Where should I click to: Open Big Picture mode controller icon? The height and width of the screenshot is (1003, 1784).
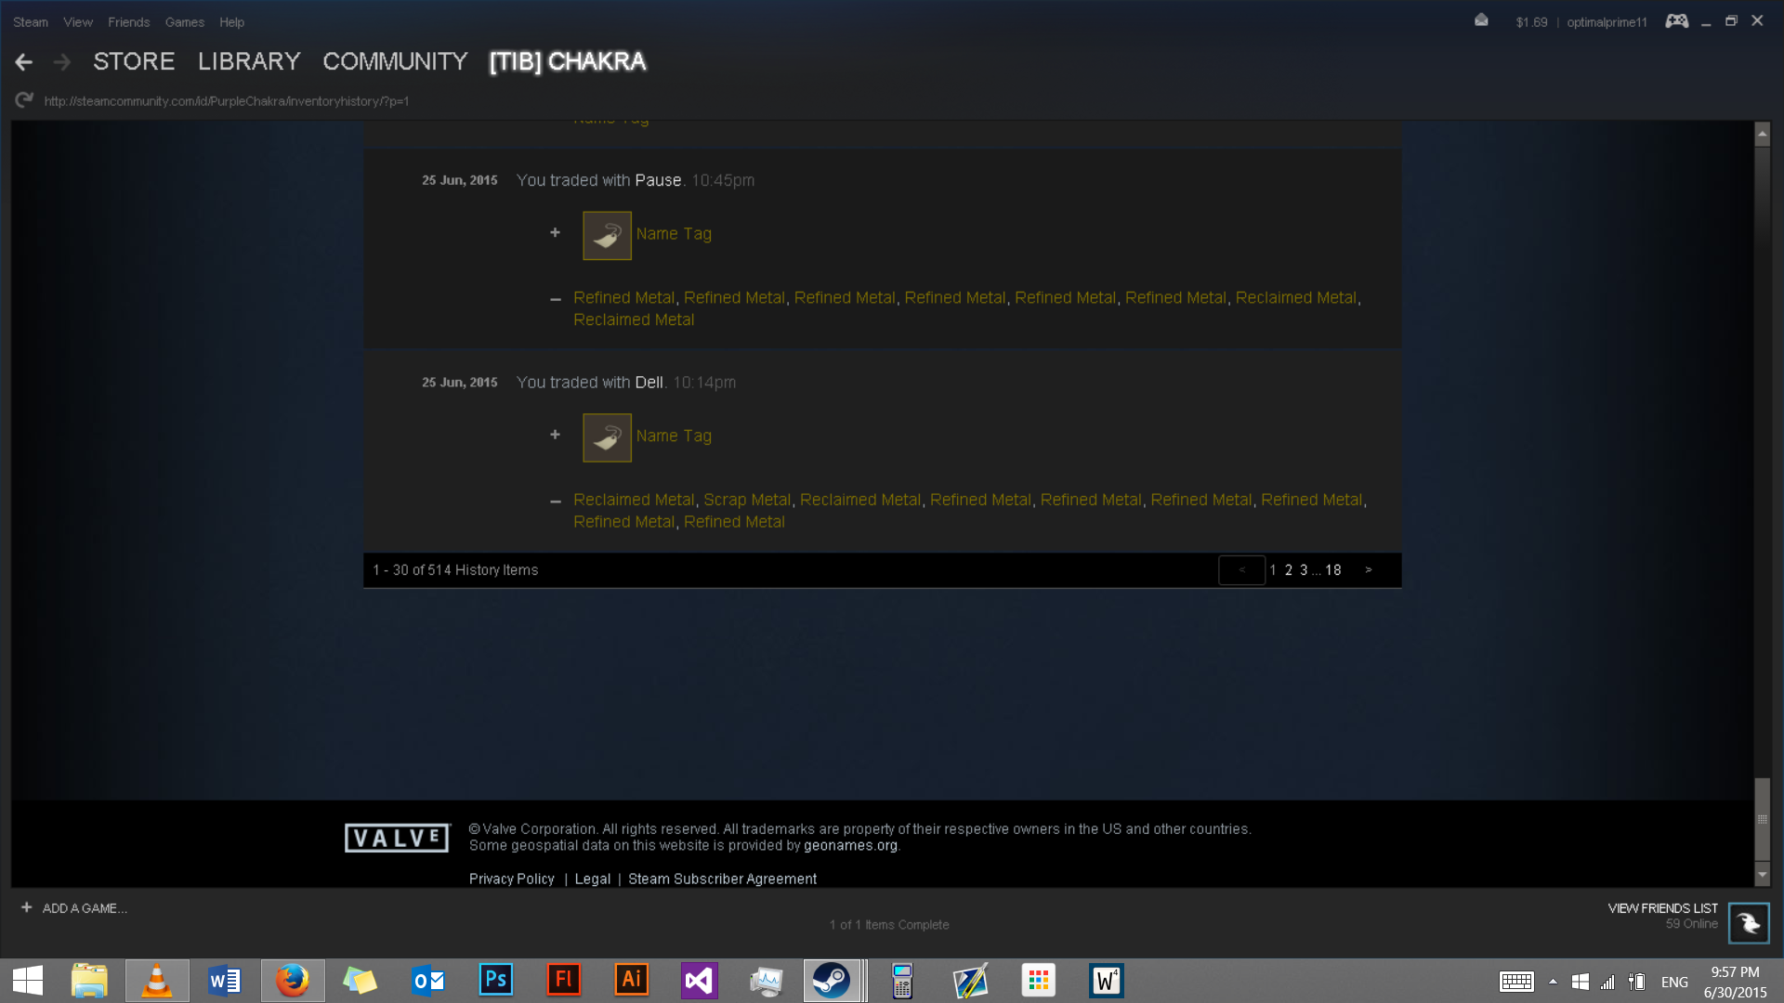1676,20
